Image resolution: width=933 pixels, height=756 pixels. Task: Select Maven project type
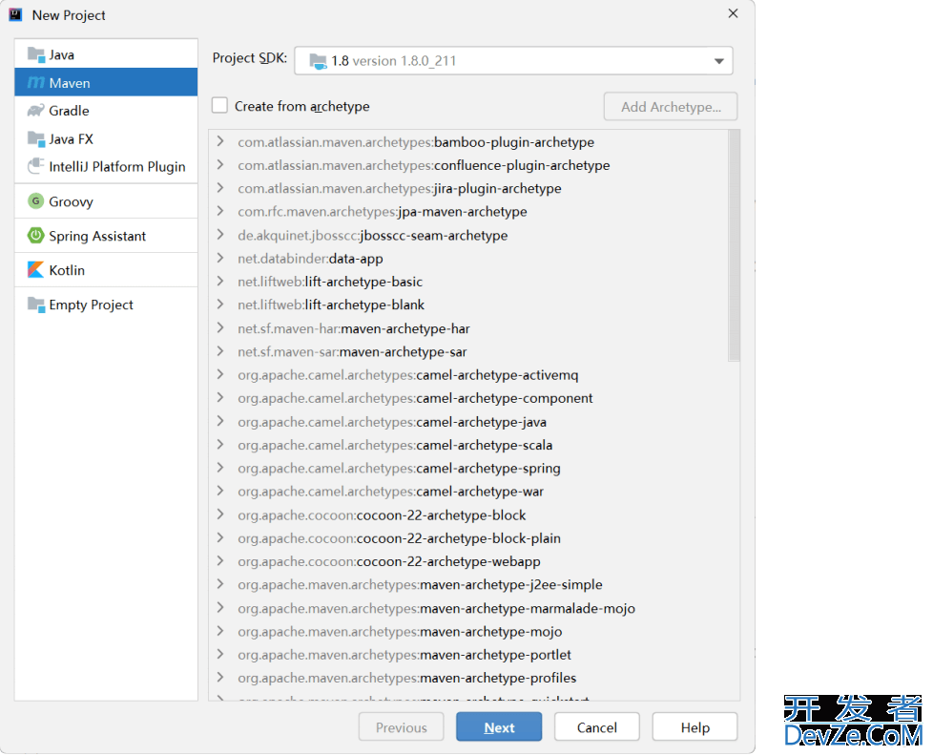tap(106, 83)
